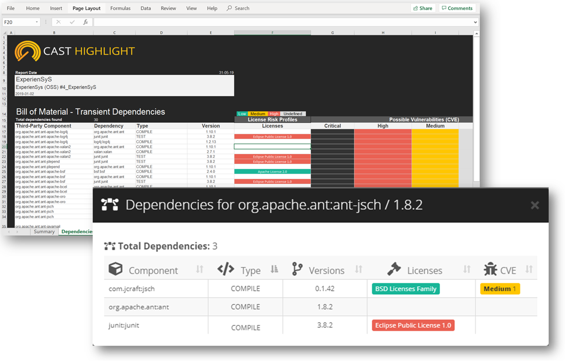The height and width of the screenshot is (363, 565).
Task: Click the Search magnifier in ribbon
Action: pyautogui.click(x=229, y=8)
